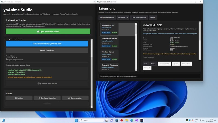Click the open folder icon on Open Animation Studio

pyautogui.click(x=38, y=31)
